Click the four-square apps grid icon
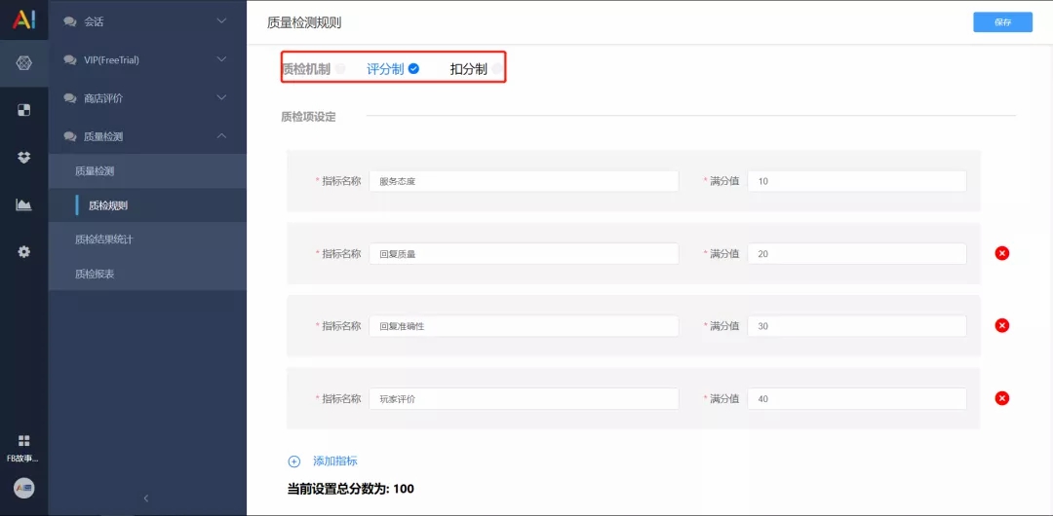The width and height of the screenshot is (1053, 516). tap(23, 441)
